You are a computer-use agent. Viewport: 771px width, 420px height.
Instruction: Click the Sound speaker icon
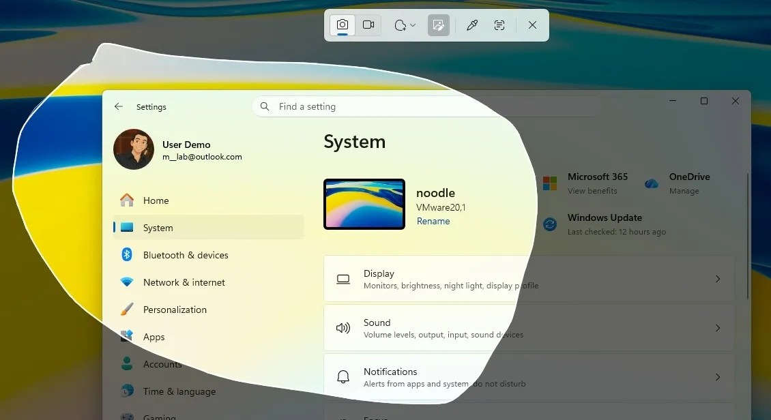point(343,328)
